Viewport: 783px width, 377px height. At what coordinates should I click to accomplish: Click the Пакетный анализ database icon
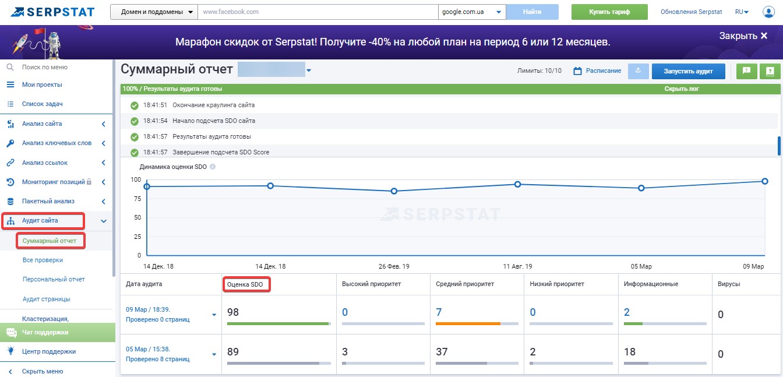point(10,202)
